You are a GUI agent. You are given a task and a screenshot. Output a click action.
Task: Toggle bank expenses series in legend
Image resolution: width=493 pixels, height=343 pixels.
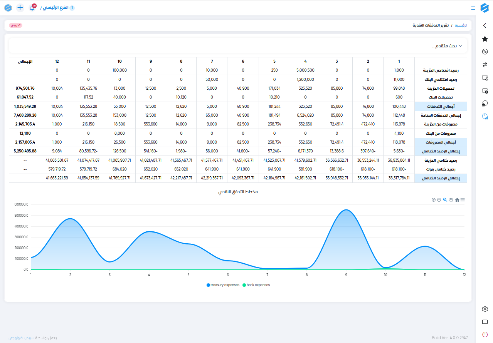(x=256, y=285)
